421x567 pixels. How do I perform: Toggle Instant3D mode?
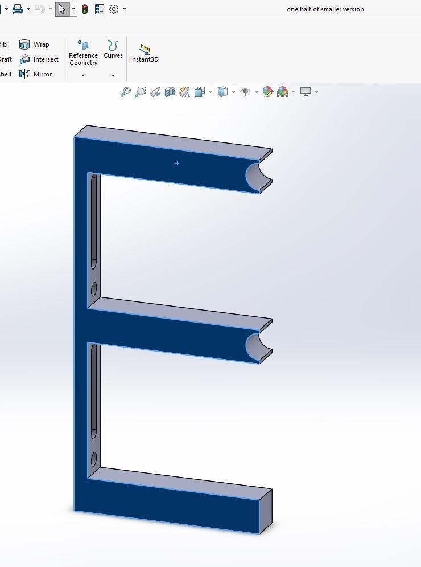coord(145,54)
